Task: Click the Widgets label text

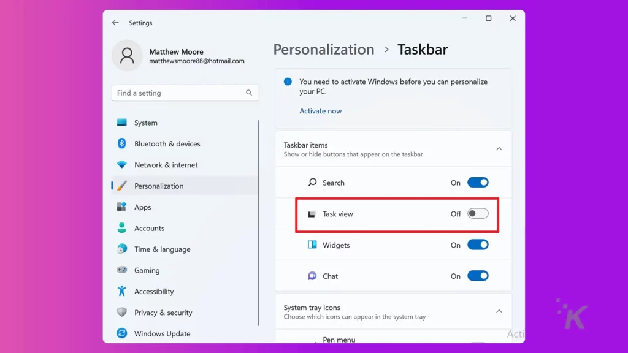Action: (336, 245)
